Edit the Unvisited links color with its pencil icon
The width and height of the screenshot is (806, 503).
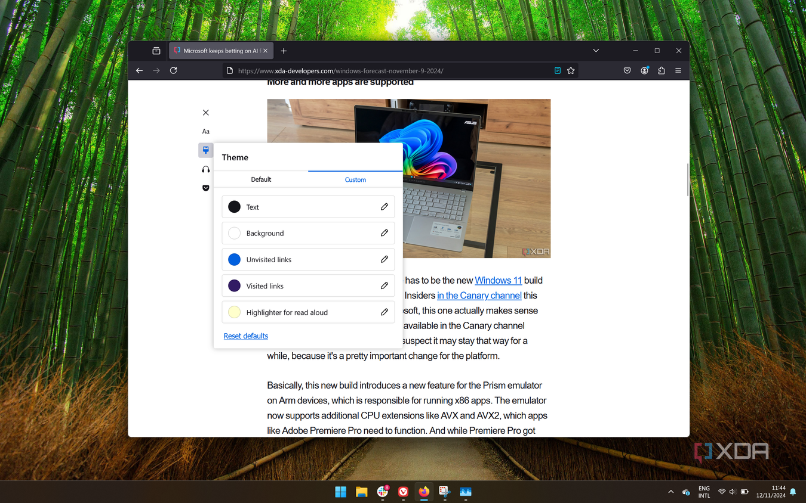[x=384, y=259]
